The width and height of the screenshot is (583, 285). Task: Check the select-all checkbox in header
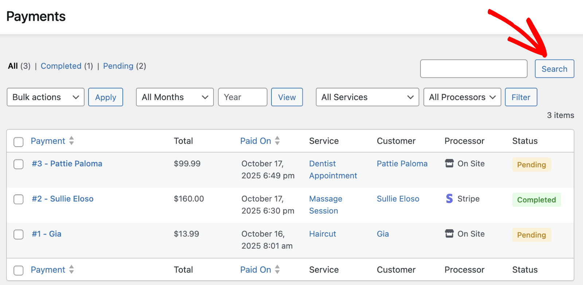19,142
